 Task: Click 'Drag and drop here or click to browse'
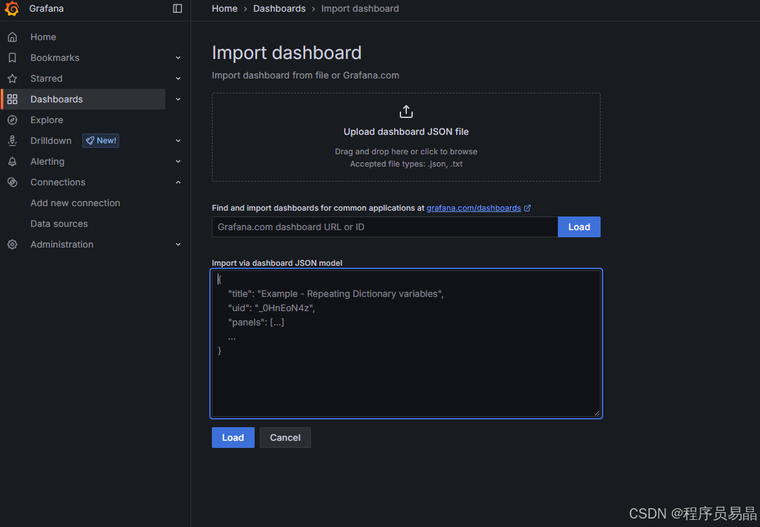tap(406, 152)
